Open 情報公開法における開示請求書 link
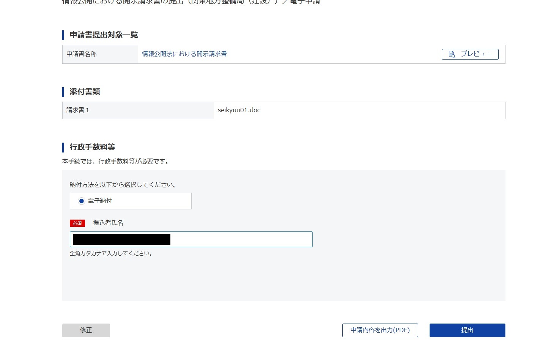The height and width of the screenshot is (352, 559). tap(184, 54)
